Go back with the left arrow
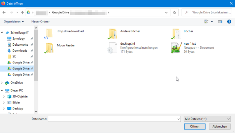Screen dimensions: 235x133 click(x=4, y=12)
